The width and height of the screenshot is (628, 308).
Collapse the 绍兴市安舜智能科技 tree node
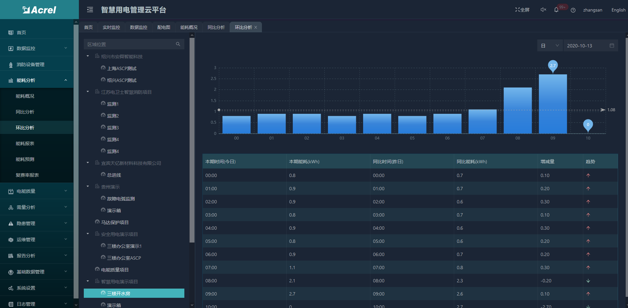(88, 56)
